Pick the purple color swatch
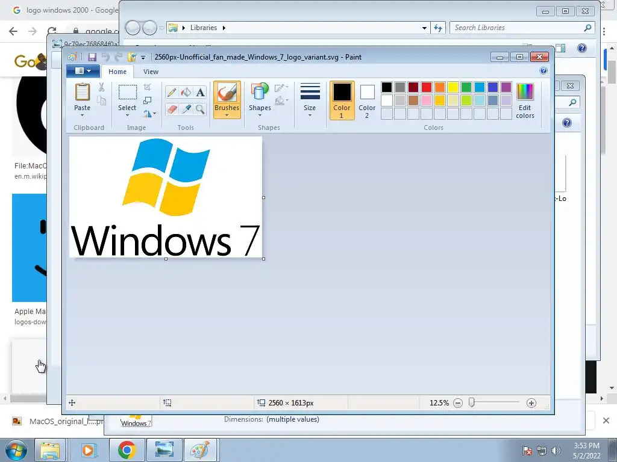This screenshot has width=617, height=462. point(506,87)
